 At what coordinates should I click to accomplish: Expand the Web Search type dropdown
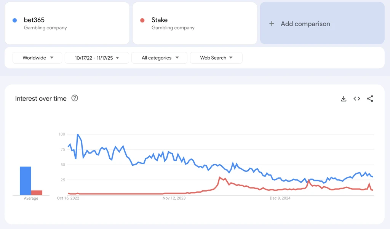(216, 58)
